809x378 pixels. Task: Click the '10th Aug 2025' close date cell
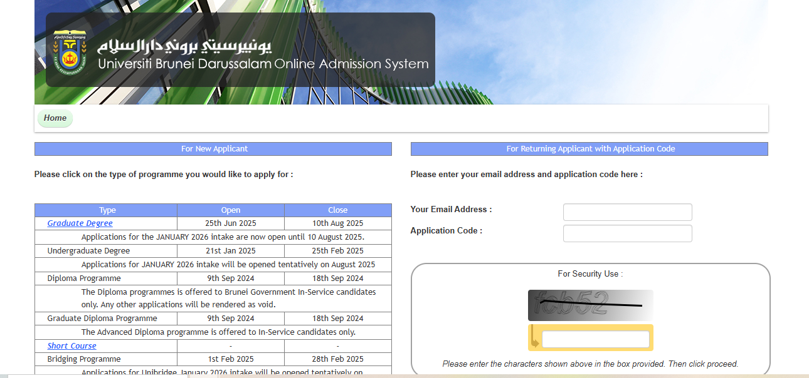click(x=338, y=223)
